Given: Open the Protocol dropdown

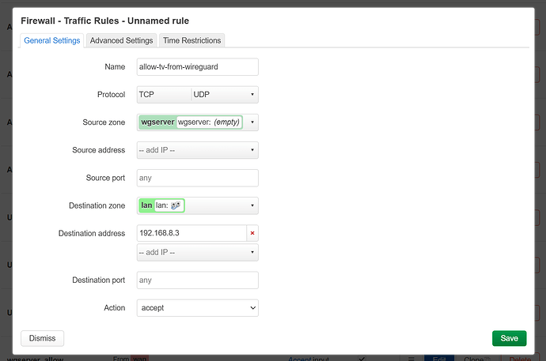Looking at the screenshot, I should [x=252, y=95].
